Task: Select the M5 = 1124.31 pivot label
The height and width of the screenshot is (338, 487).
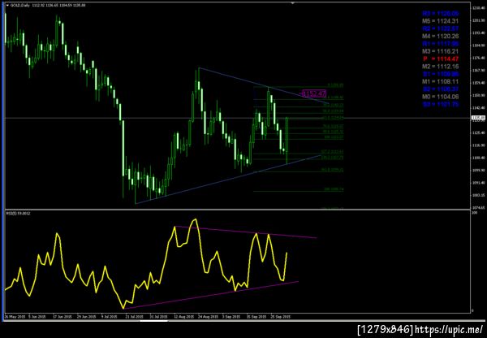Action: pyautogui.click(x=440, y=21)
